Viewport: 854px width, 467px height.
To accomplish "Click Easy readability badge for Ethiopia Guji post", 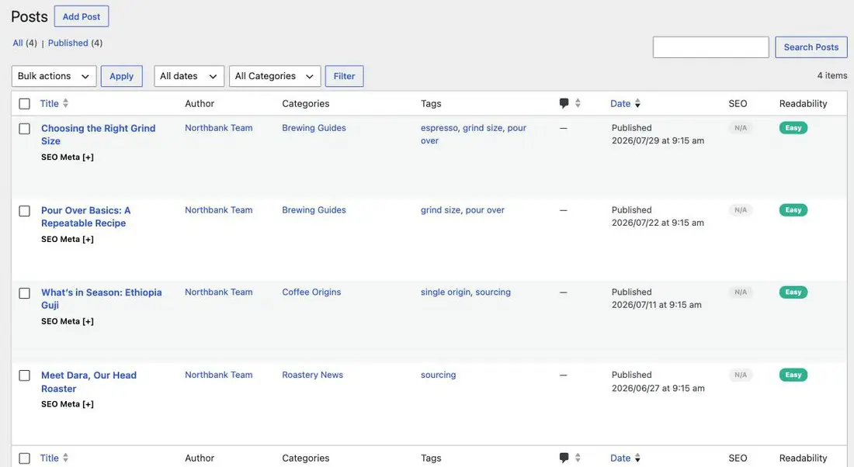I will [x=793, y=292].
